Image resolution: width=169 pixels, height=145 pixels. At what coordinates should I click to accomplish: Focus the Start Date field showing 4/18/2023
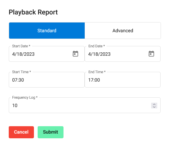point(47,54)
